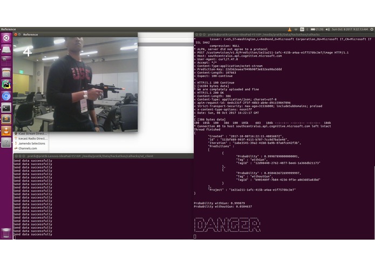Switch to VLC via launcher cone icon
This screenshot has height=266, width=375.
point(6,131)
